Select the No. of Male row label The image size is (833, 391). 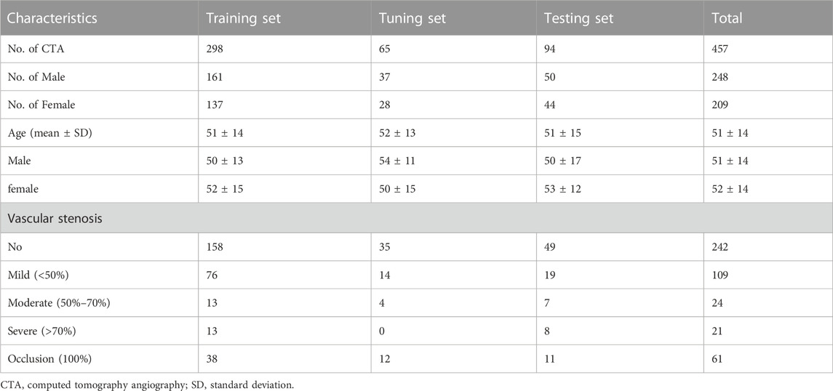point(41,77)
